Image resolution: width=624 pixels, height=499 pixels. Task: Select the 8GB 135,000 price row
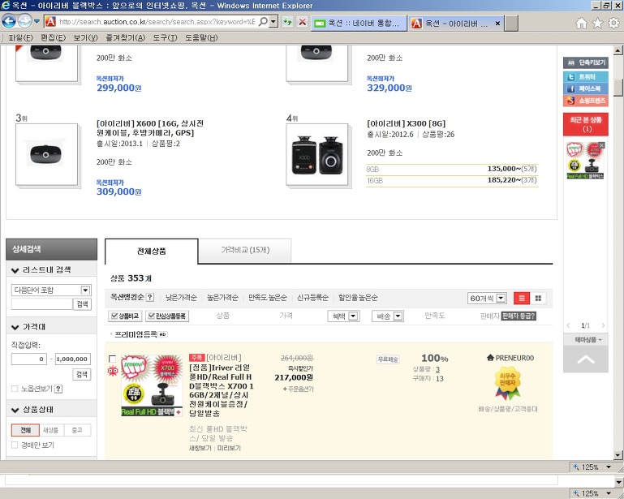pyautogui.click(x=452, y=169)
